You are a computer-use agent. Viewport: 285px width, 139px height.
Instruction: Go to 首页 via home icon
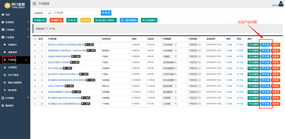[x=6, y=15]
